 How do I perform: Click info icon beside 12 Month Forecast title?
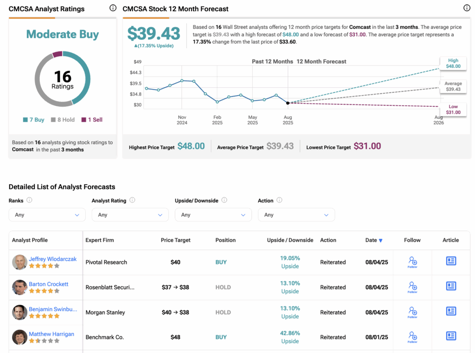pyautogui.click(x=467, y=8)
